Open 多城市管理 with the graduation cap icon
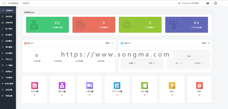 coord(8,84)
